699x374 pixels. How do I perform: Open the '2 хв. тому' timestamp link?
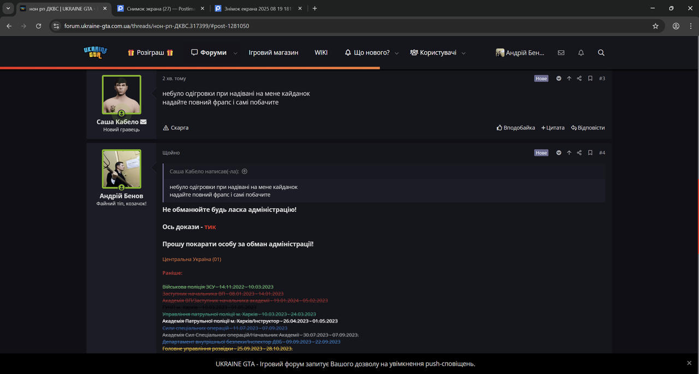tap(174, 79)
